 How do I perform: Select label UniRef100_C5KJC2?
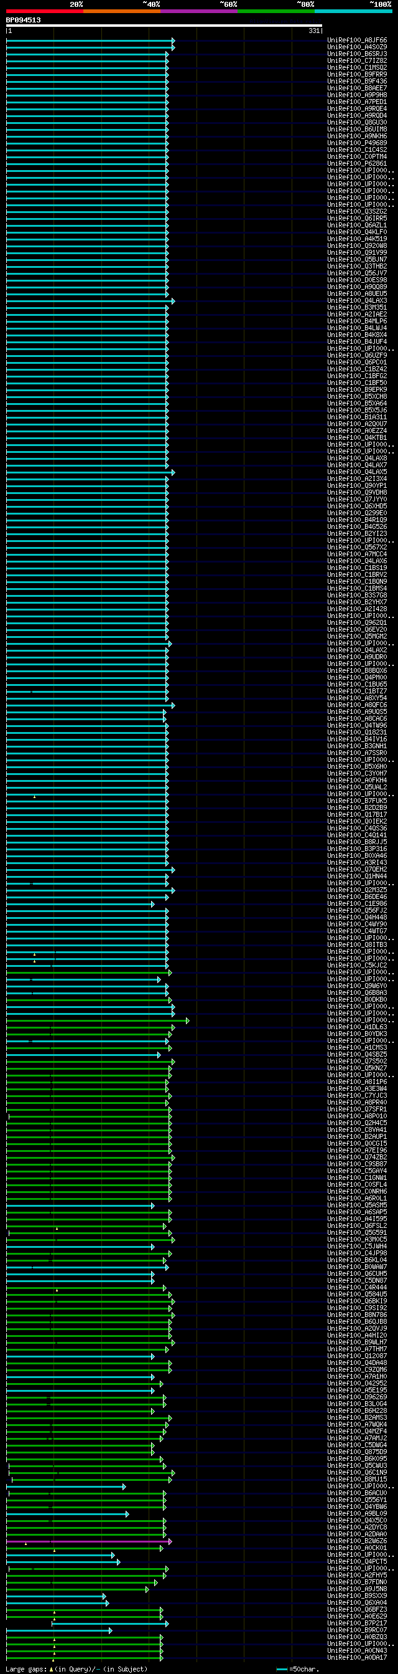coord(357,966)
